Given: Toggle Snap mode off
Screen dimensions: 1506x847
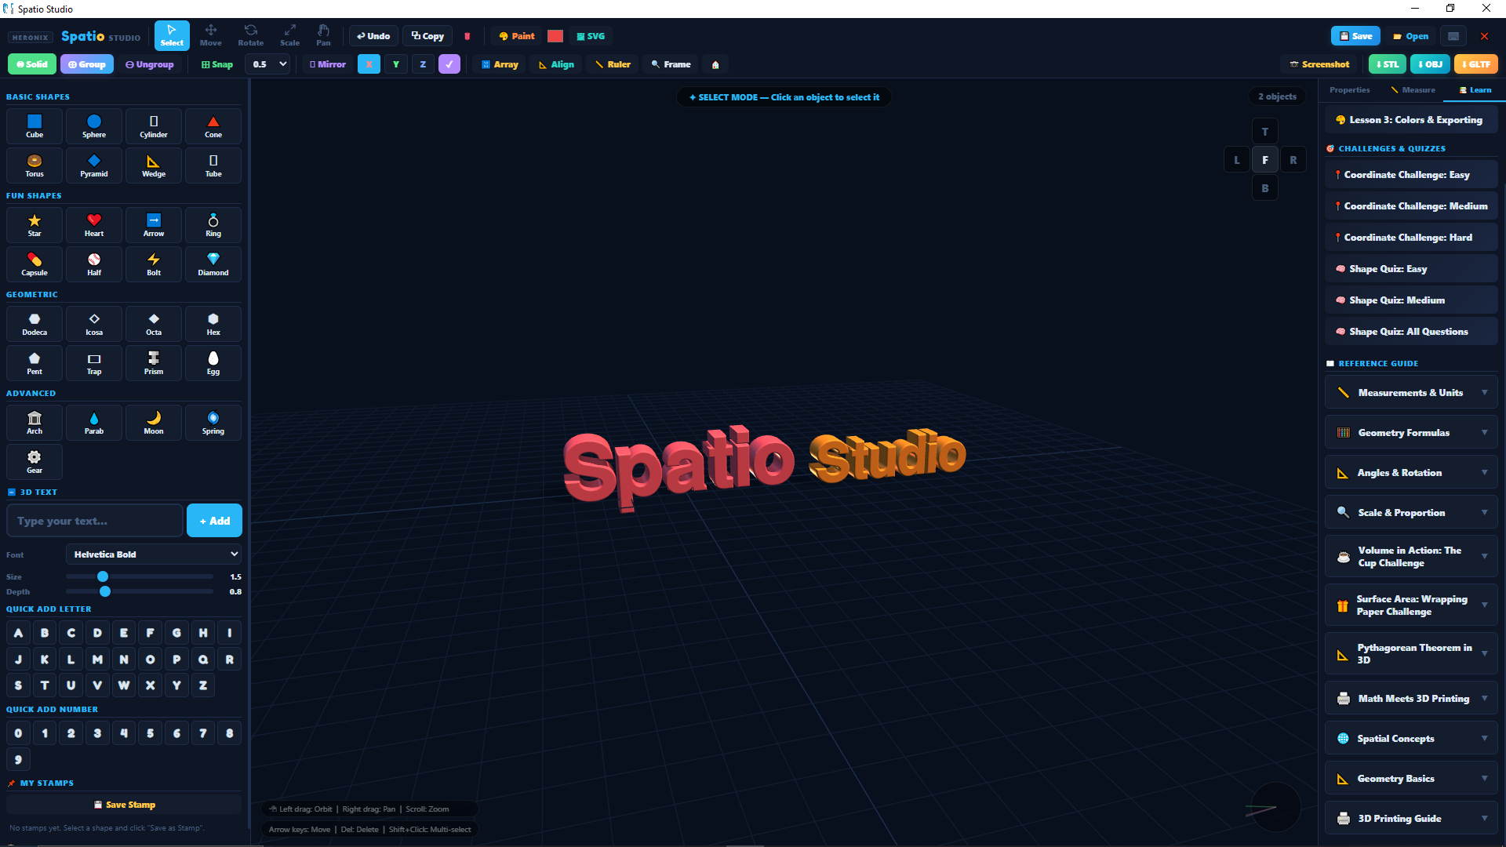Looking at the screenshot, I should click(x=216, y=64).
